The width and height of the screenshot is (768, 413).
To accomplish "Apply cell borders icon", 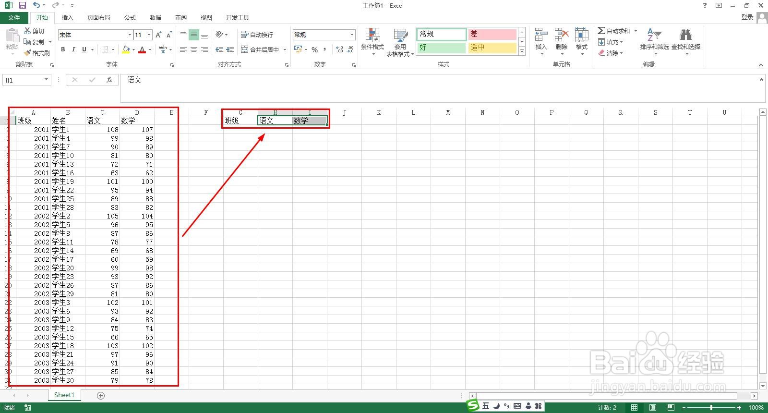I will click(x=105, y=49).
